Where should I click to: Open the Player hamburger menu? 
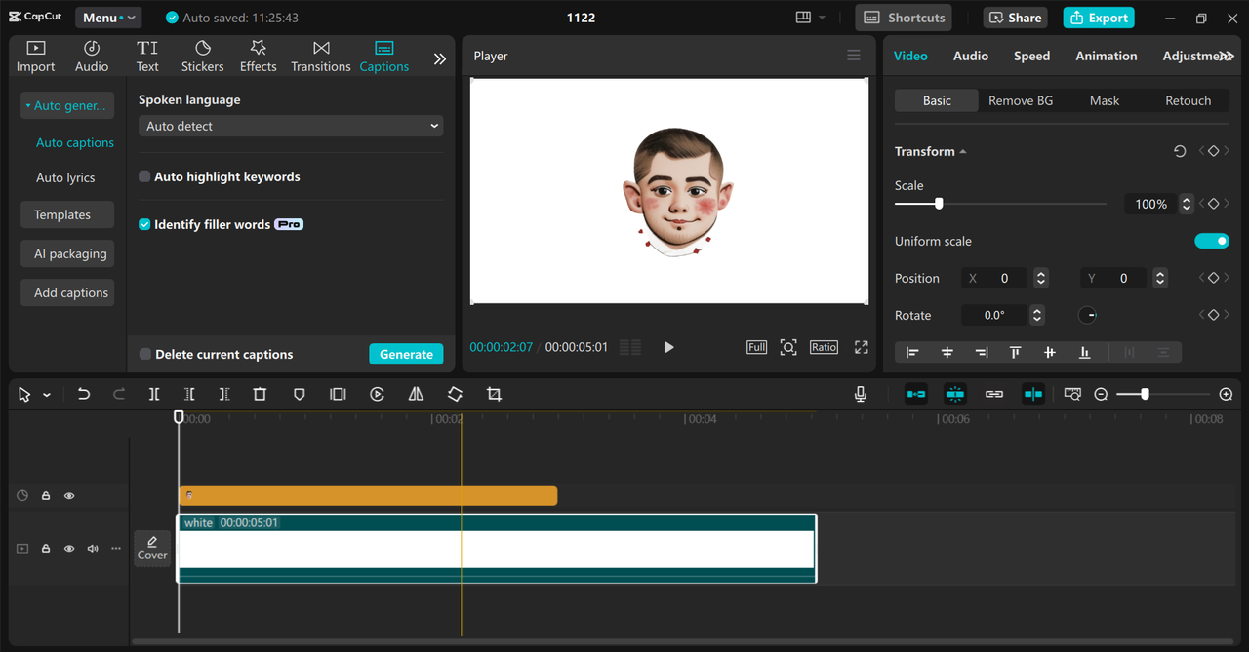pos(854,56)
